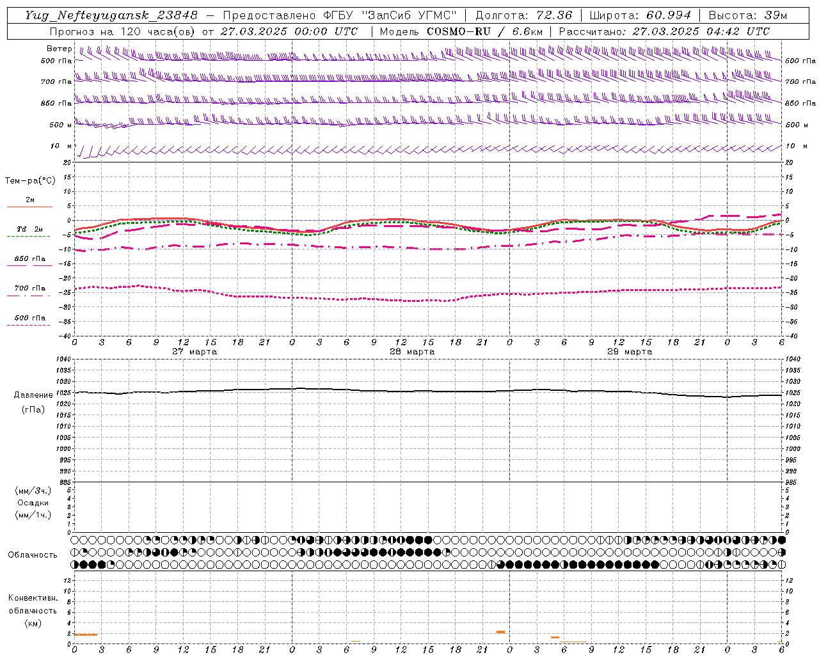Click the orange convective bar before 29 марта midnight
This screenshot has height=655, width=819.
pos(500,632)
